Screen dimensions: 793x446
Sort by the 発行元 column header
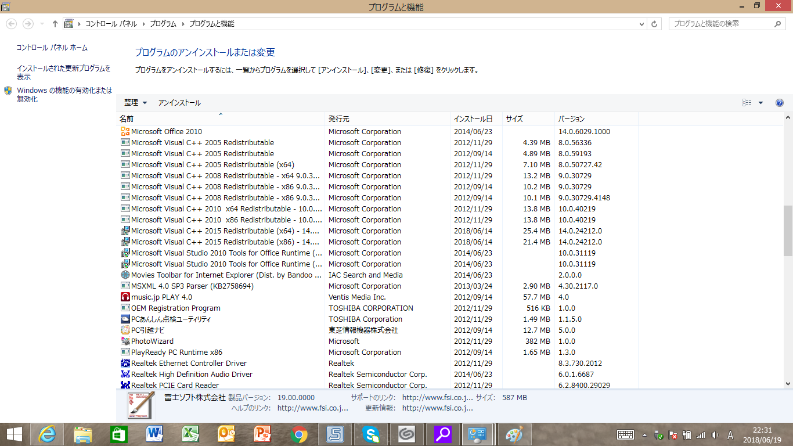click(388, 119)
